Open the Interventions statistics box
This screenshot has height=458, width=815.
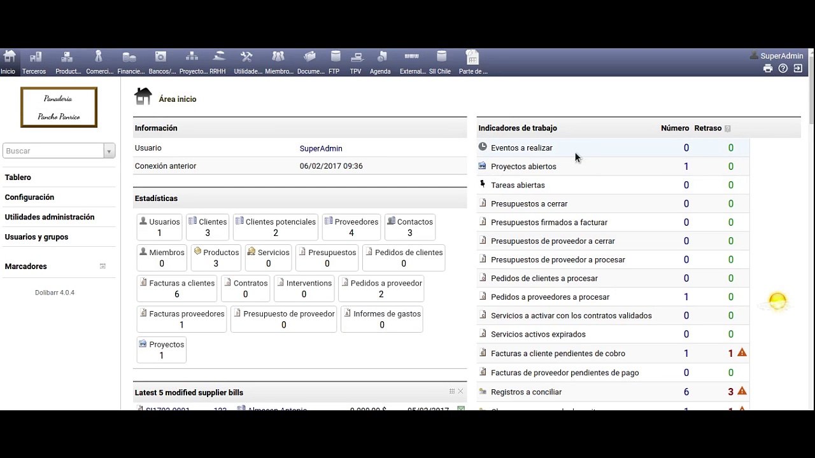304,288
